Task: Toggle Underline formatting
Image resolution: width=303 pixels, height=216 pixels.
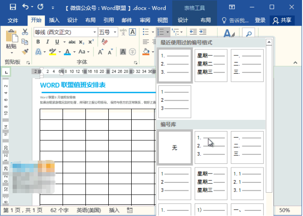Action: click(x=57, y=42)
